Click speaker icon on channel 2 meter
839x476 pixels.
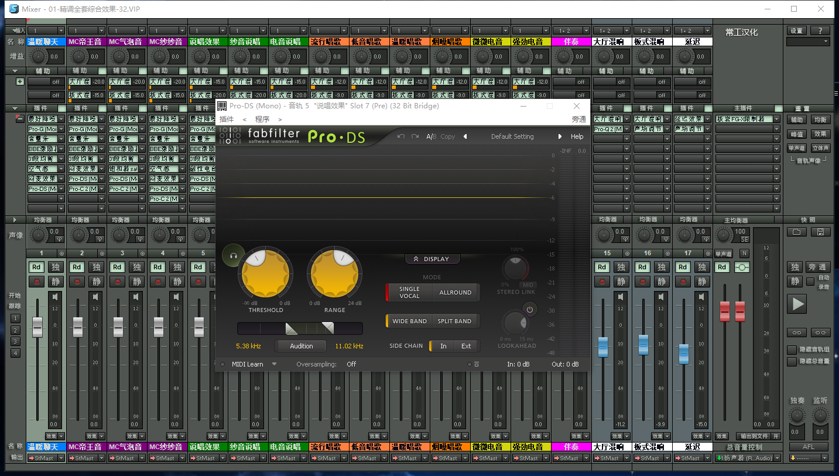point(95,297)
